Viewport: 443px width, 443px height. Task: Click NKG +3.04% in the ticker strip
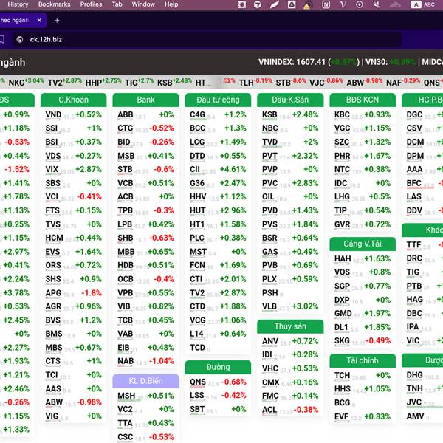[26, 82]
